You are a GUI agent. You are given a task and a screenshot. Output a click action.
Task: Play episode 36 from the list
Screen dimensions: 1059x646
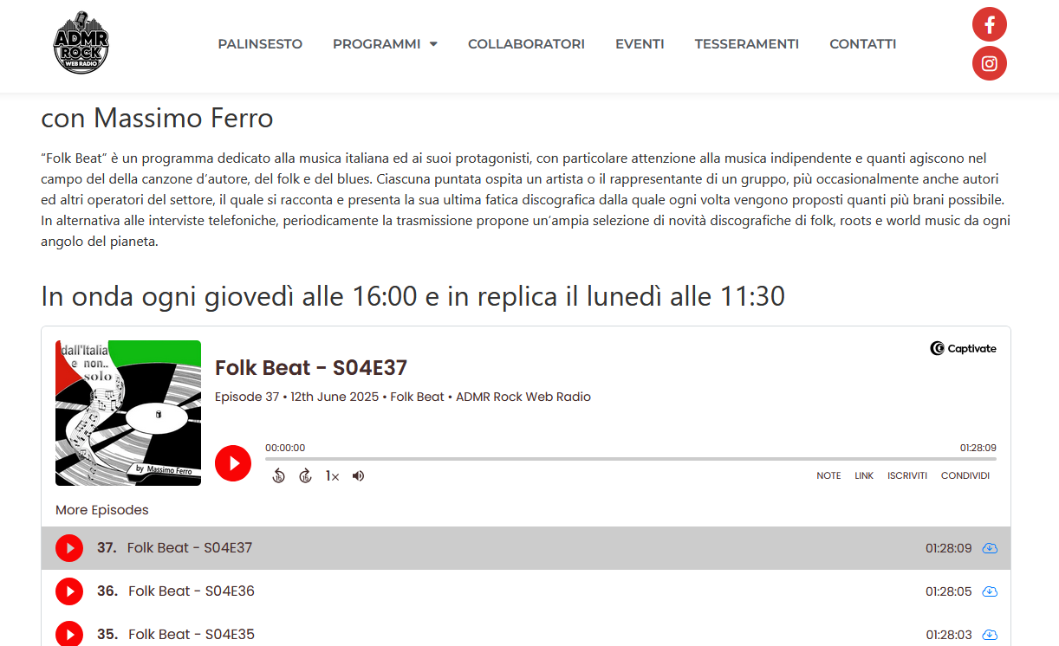tap(69, 591)
